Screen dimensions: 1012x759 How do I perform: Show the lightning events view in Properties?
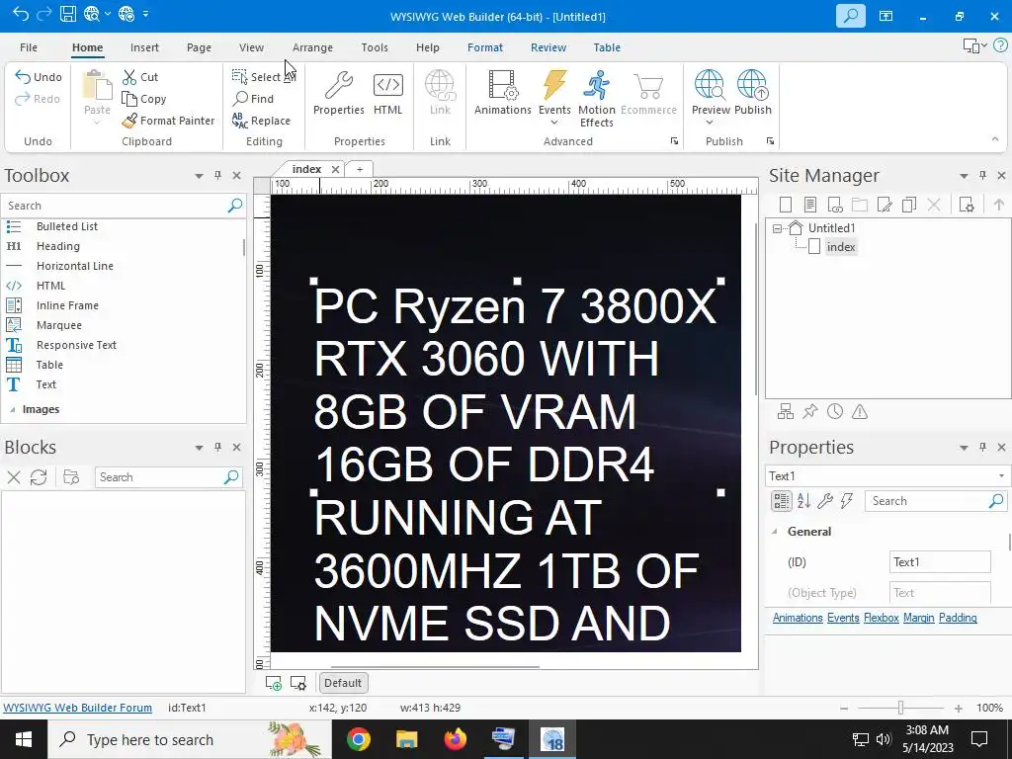tap(847, 501)
